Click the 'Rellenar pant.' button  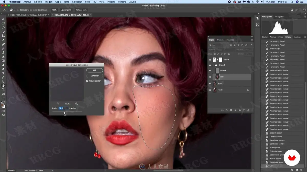click(81, 10)
